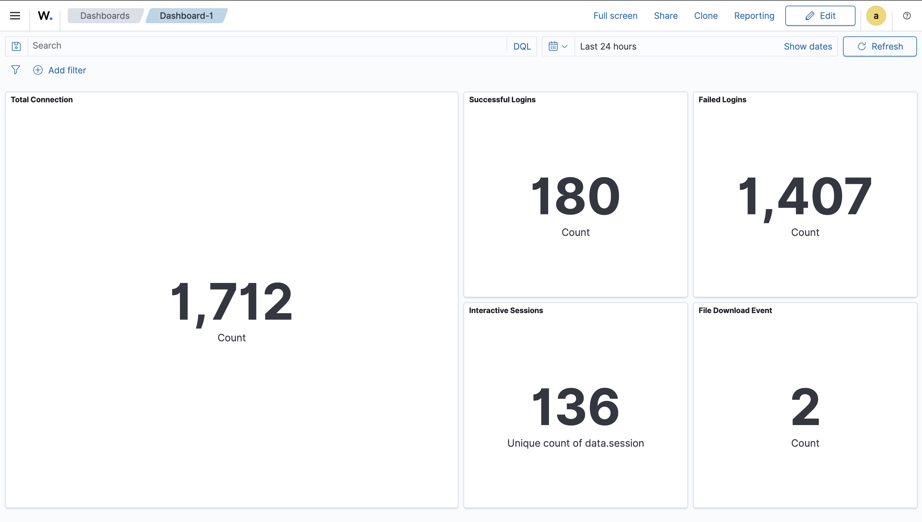The width and height of the screenshot is (922, 522).
Task: Clone the current dashboard
Action: 706,15
